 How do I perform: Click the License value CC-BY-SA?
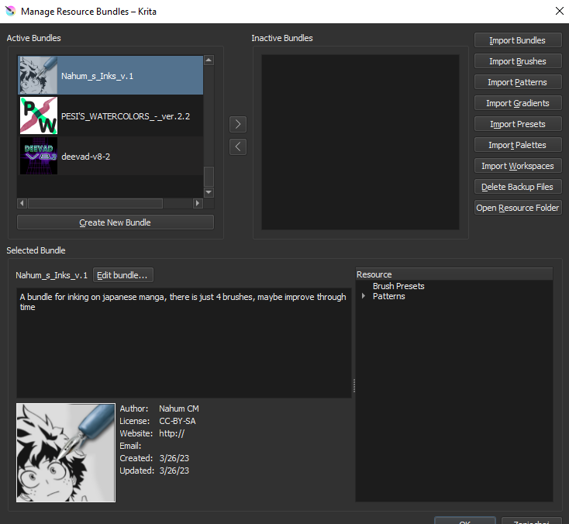click(178, 421)
